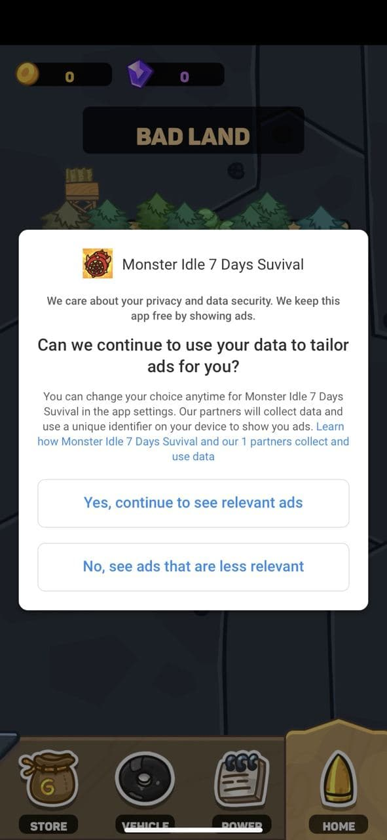Image resolution: width=387 pixels, height=840 pixels.
Task: Open the Store money bag icon
Action: 48,780
